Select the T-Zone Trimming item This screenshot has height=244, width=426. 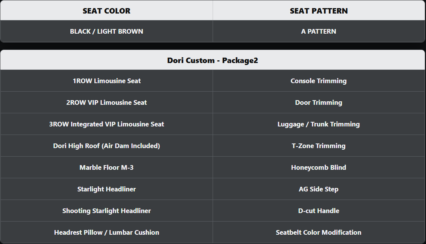pyautogui.click(x=319, y=146)
